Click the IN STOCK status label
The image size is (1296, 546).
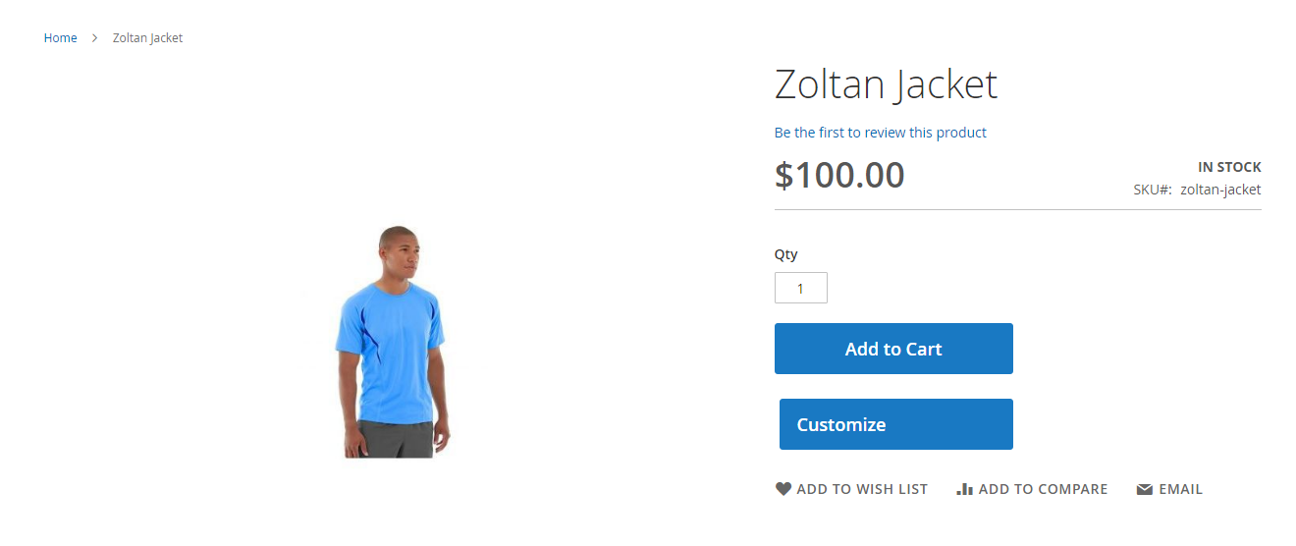1229,167
